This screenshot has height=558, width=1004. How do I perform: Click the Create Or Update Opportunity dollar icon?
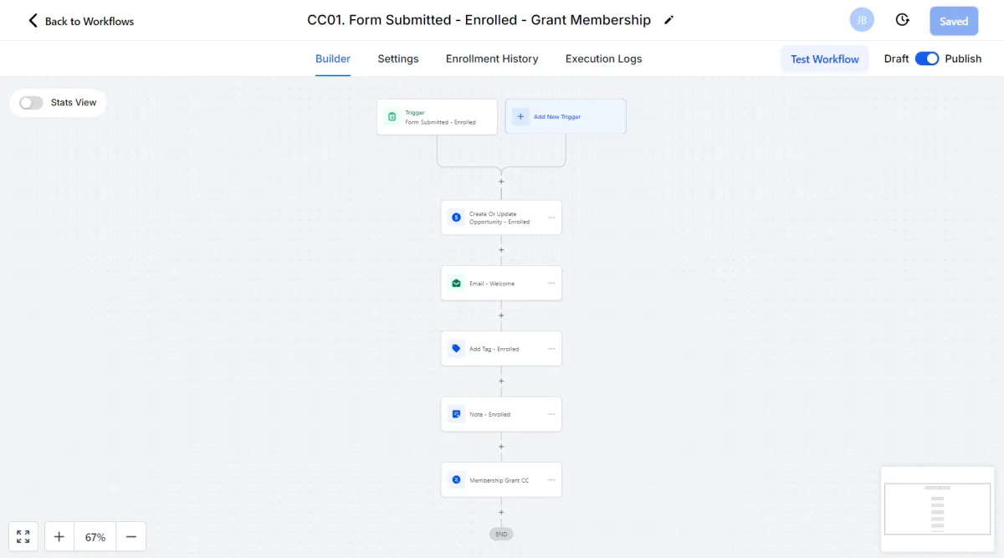pos(456,218)
